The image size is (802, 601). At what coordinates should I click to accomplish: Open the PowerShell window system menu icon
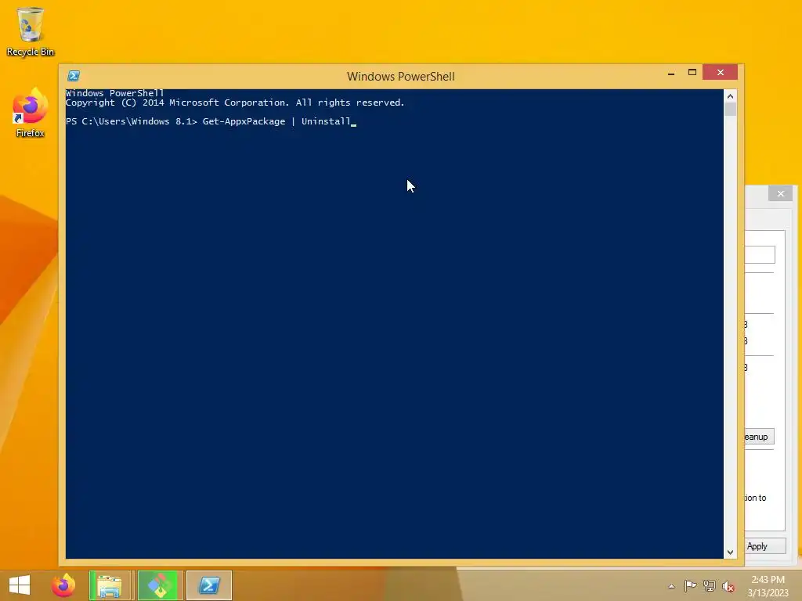tap(73, 76)
